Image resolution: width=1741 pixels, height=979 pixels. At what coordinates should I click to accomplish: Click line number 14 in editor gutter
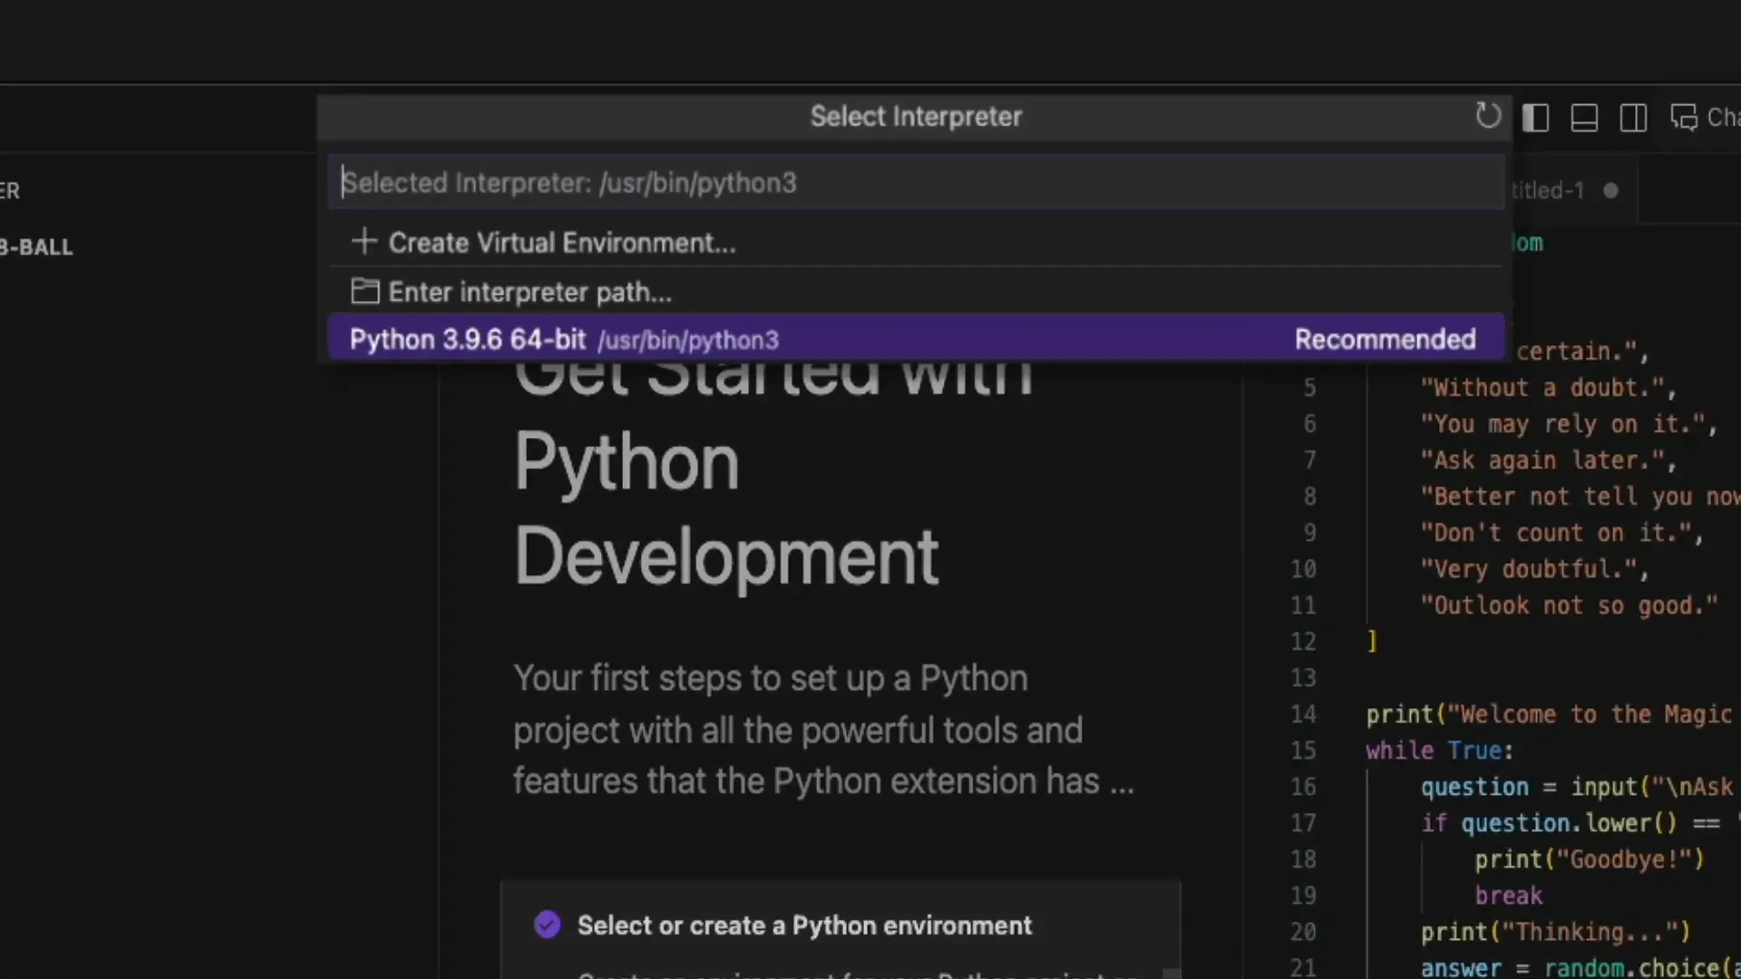point(1303,714)
